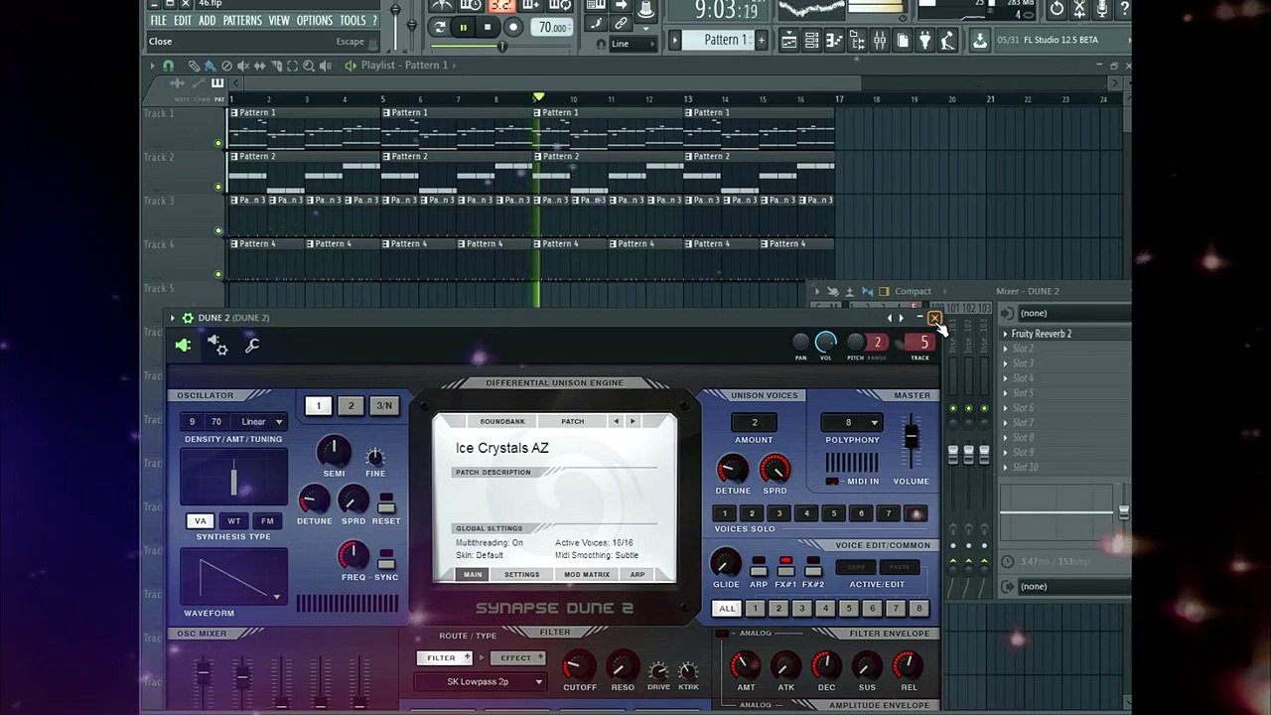
Task: Open the DUNE 2 window menu arrow
Action: 172,318
